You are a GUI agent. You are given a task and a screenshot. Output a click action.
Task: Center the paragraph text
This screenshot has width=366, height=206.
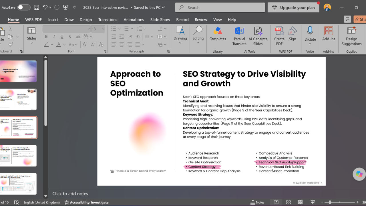click(122, 45)
